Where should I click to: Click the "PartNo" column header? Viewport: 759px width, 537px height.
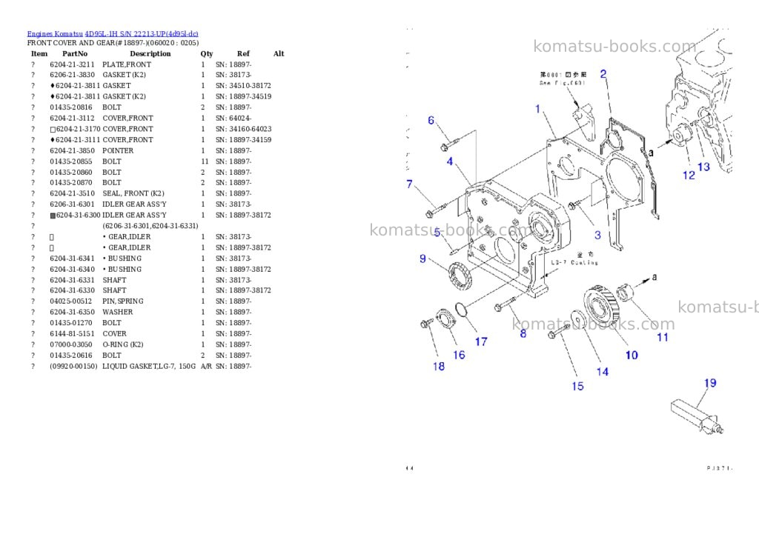point(75,53)
